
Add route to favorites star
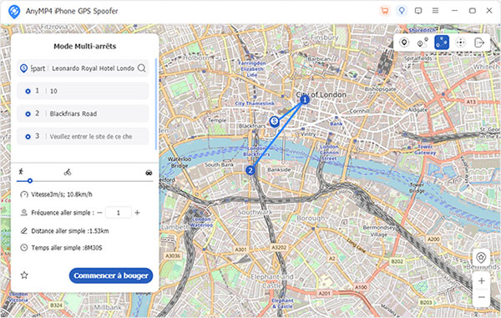click(24, 275)
